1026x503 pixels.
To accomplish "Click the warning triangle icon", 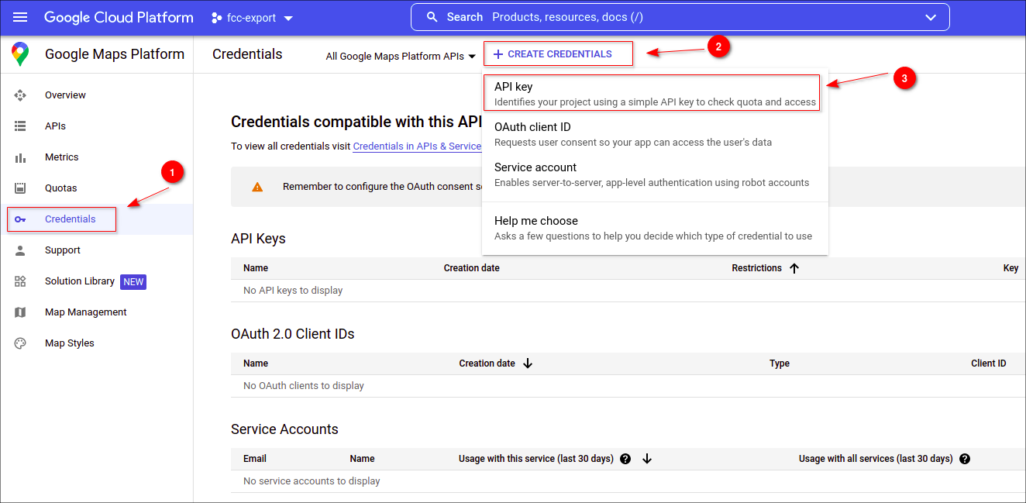I will [x=257, y=187].
